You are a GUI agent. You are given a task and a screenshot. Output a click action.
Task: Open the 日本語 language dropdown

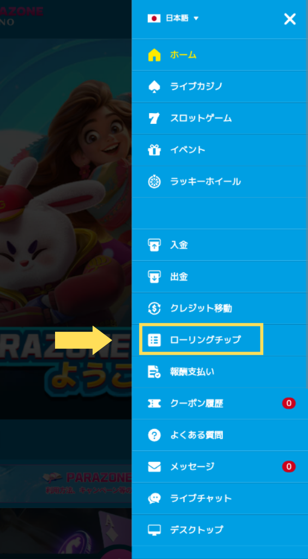[x=173, y=19]
